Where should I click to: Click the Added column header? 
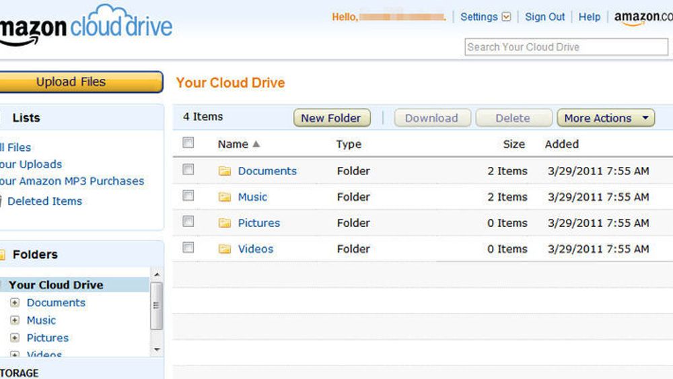562,144
